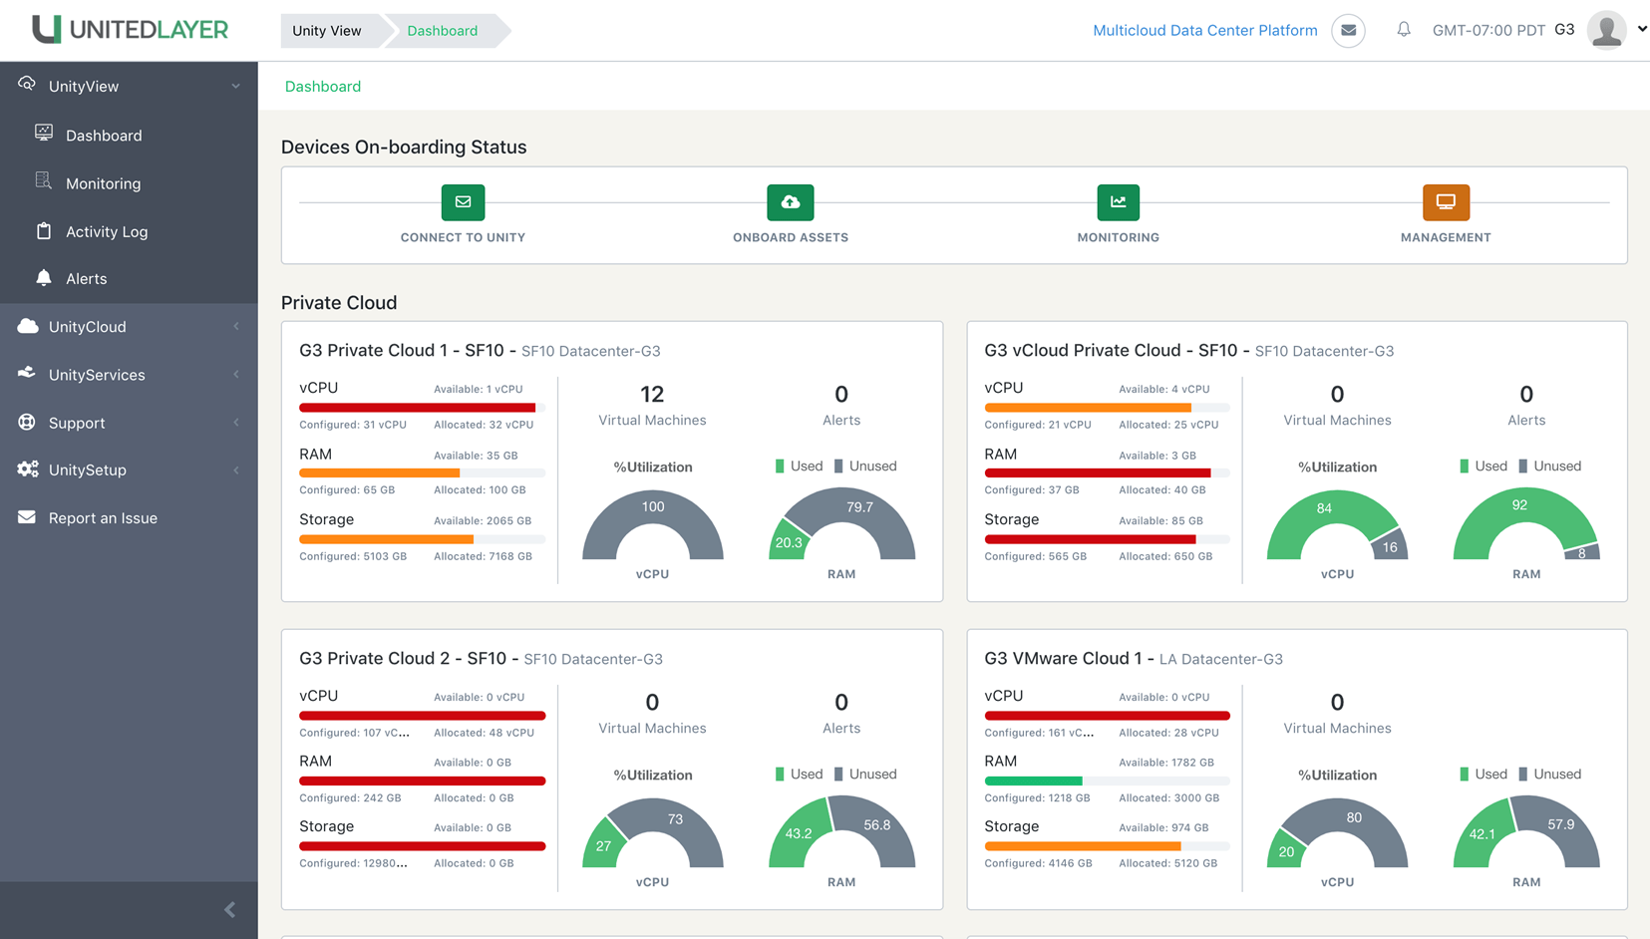Click the Activity Log clipboard icon
1650x939 pixels.
coord(44,230)
